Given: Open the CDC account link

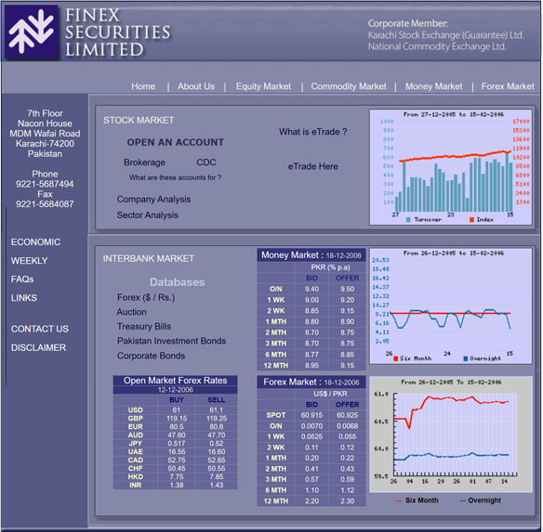Looking at the screenshot, I should tap(206, 162).
